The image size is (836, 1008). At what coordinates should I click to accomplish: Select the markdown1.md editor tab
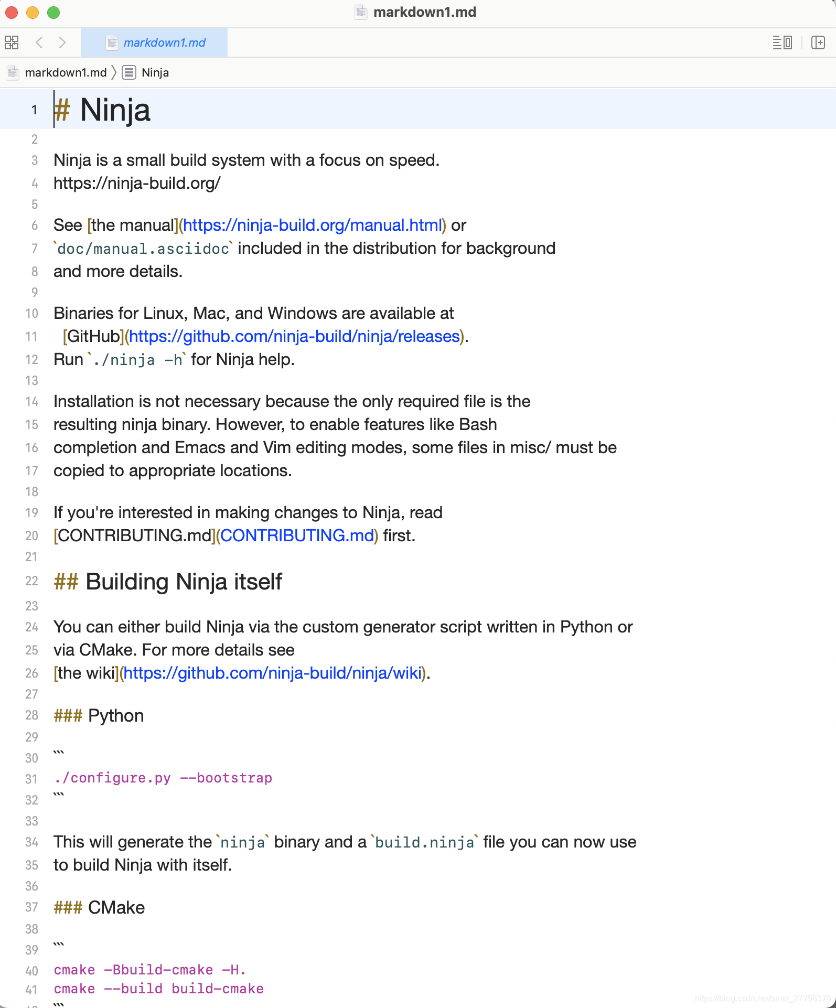pyautogui.click(x=154, y=42)
